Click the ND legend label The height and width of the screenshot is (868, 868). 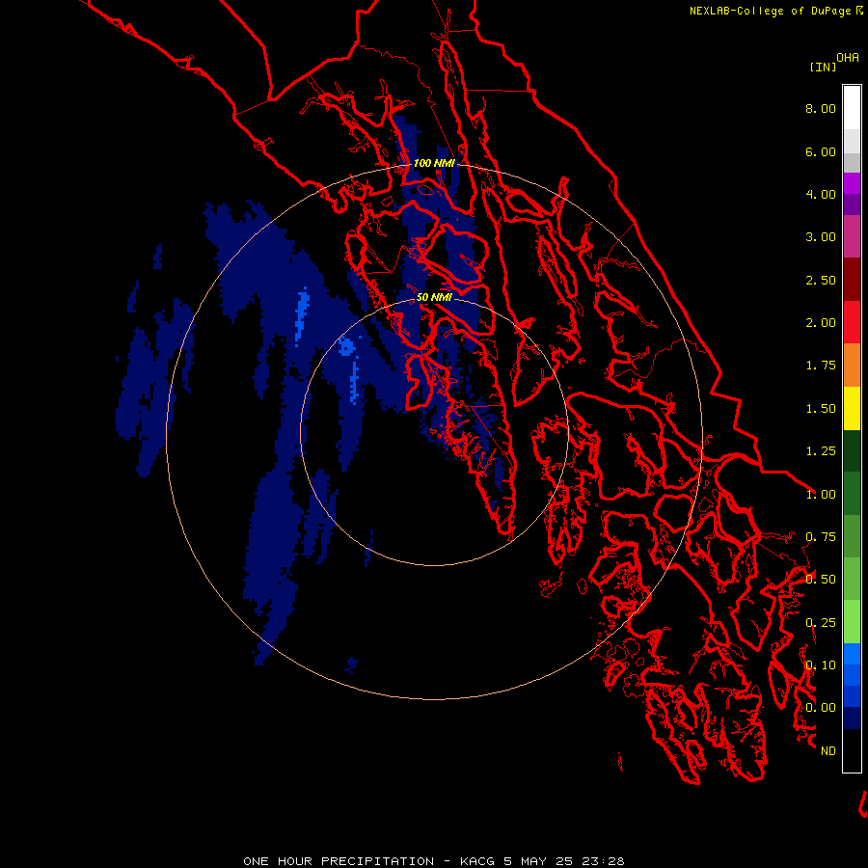[x=828, y=751]
